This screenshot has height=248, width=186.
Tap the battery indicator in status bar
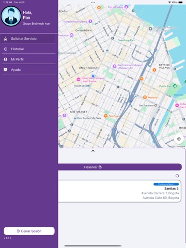coord(180,3)
